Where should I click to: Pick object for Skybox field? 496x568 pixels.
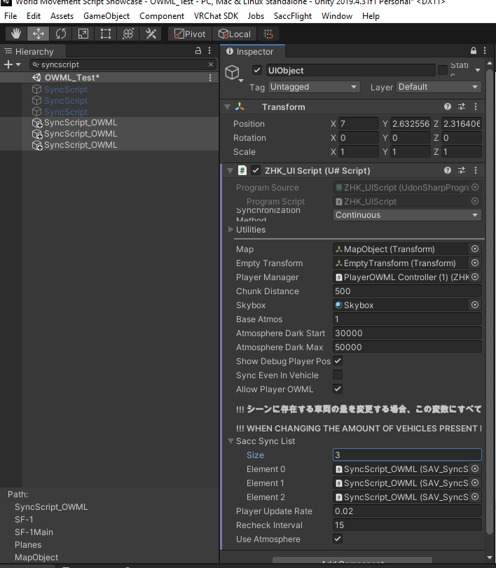coord(474,305)
